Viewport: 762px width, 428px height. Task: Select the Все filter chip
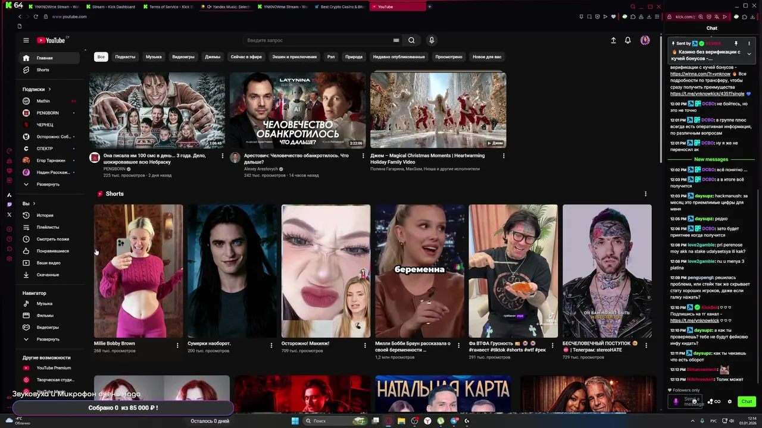(x=101, y=57)
